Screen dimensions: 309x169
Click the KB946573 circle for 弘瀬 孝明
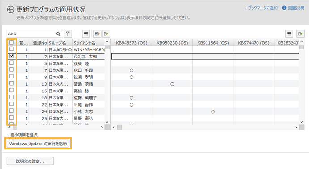pyautogui.click(x=131, y=77)
